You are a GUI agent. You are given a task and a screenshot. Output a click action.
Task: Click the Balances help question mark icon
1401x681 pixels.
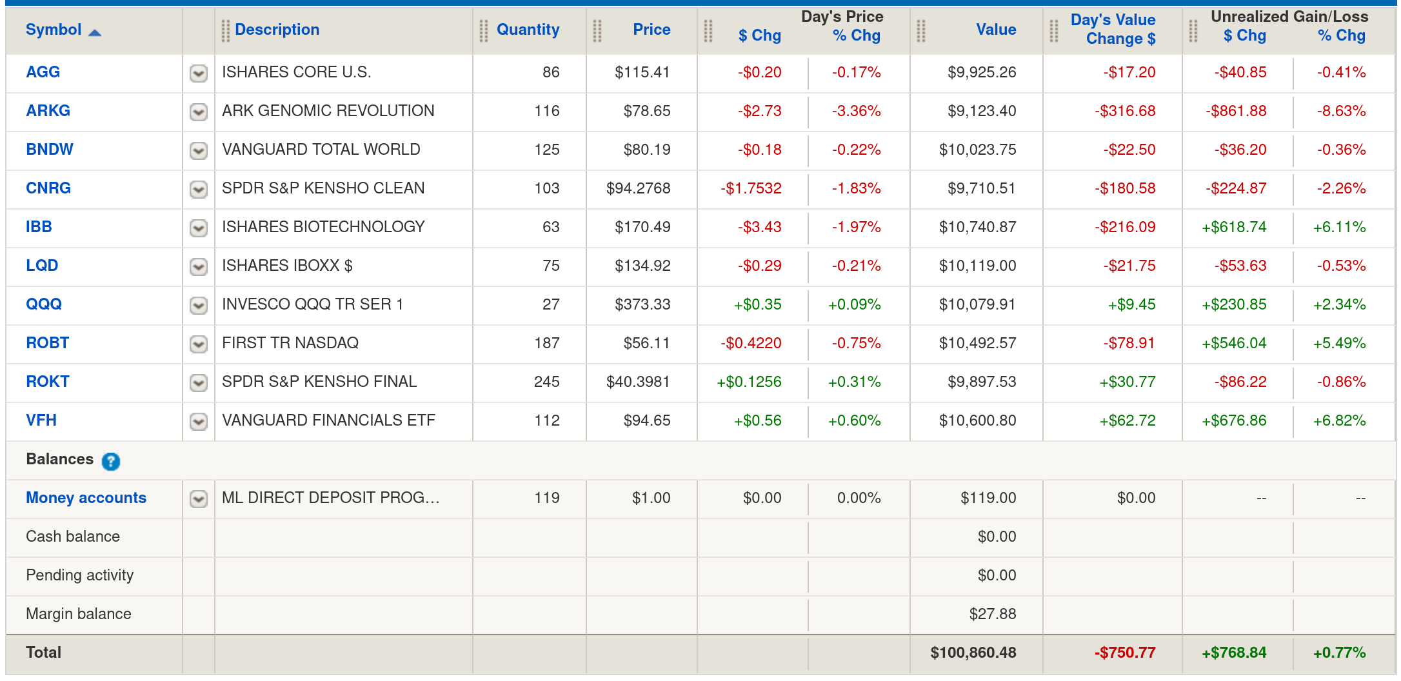pyautogui.click(x=111, y=461)
